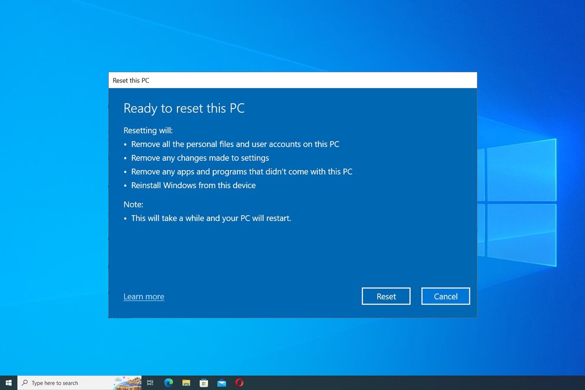Viewport: 585px width, 390px height.
Task: Open File Explorer from the taskbar
Action: click(x=186, y=383)
